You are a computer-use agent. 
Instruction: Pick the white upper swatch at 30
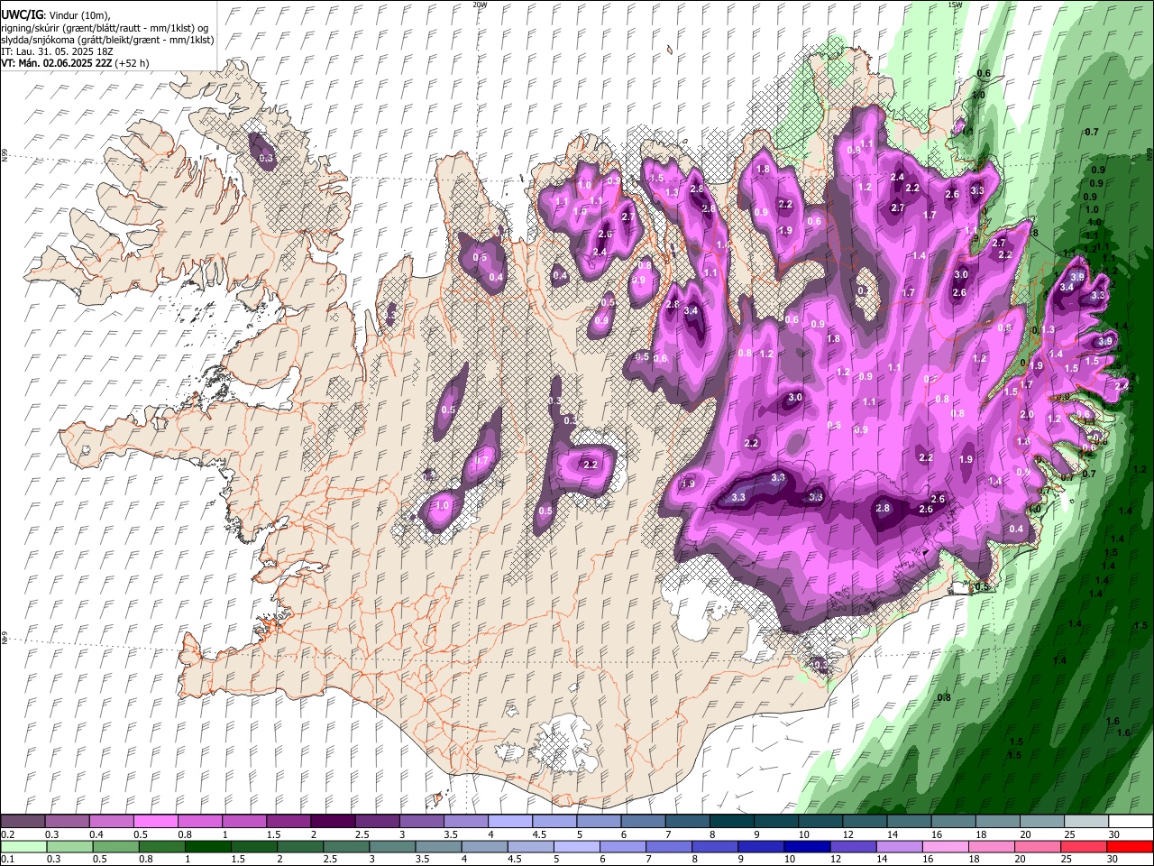click(x=1131, y=822)
